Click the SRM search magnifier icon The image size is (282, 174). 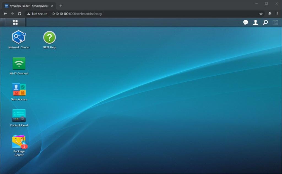click(x=265, y=22)
